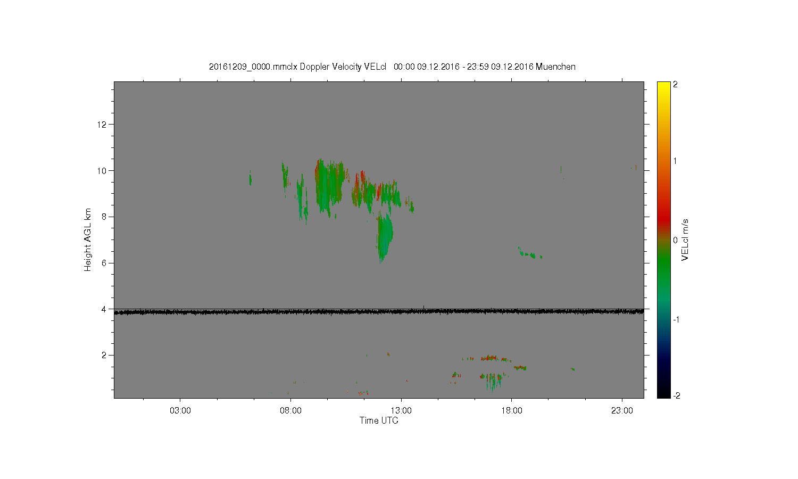Click the 18:00 time tick label
Screen dimensions: 798x479
512,411
